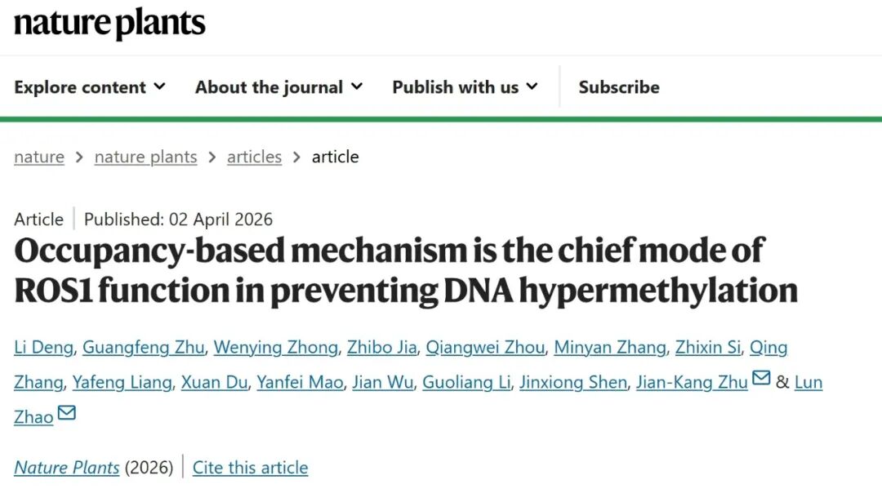882x493 pixels.
Task: Go to nature breadcrumb link
Action: (x=38, y=157)
